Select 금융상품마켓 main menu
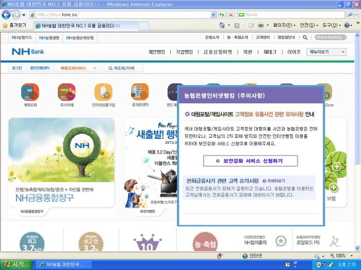This screenshot has height=270, width=361. (218, 52)
